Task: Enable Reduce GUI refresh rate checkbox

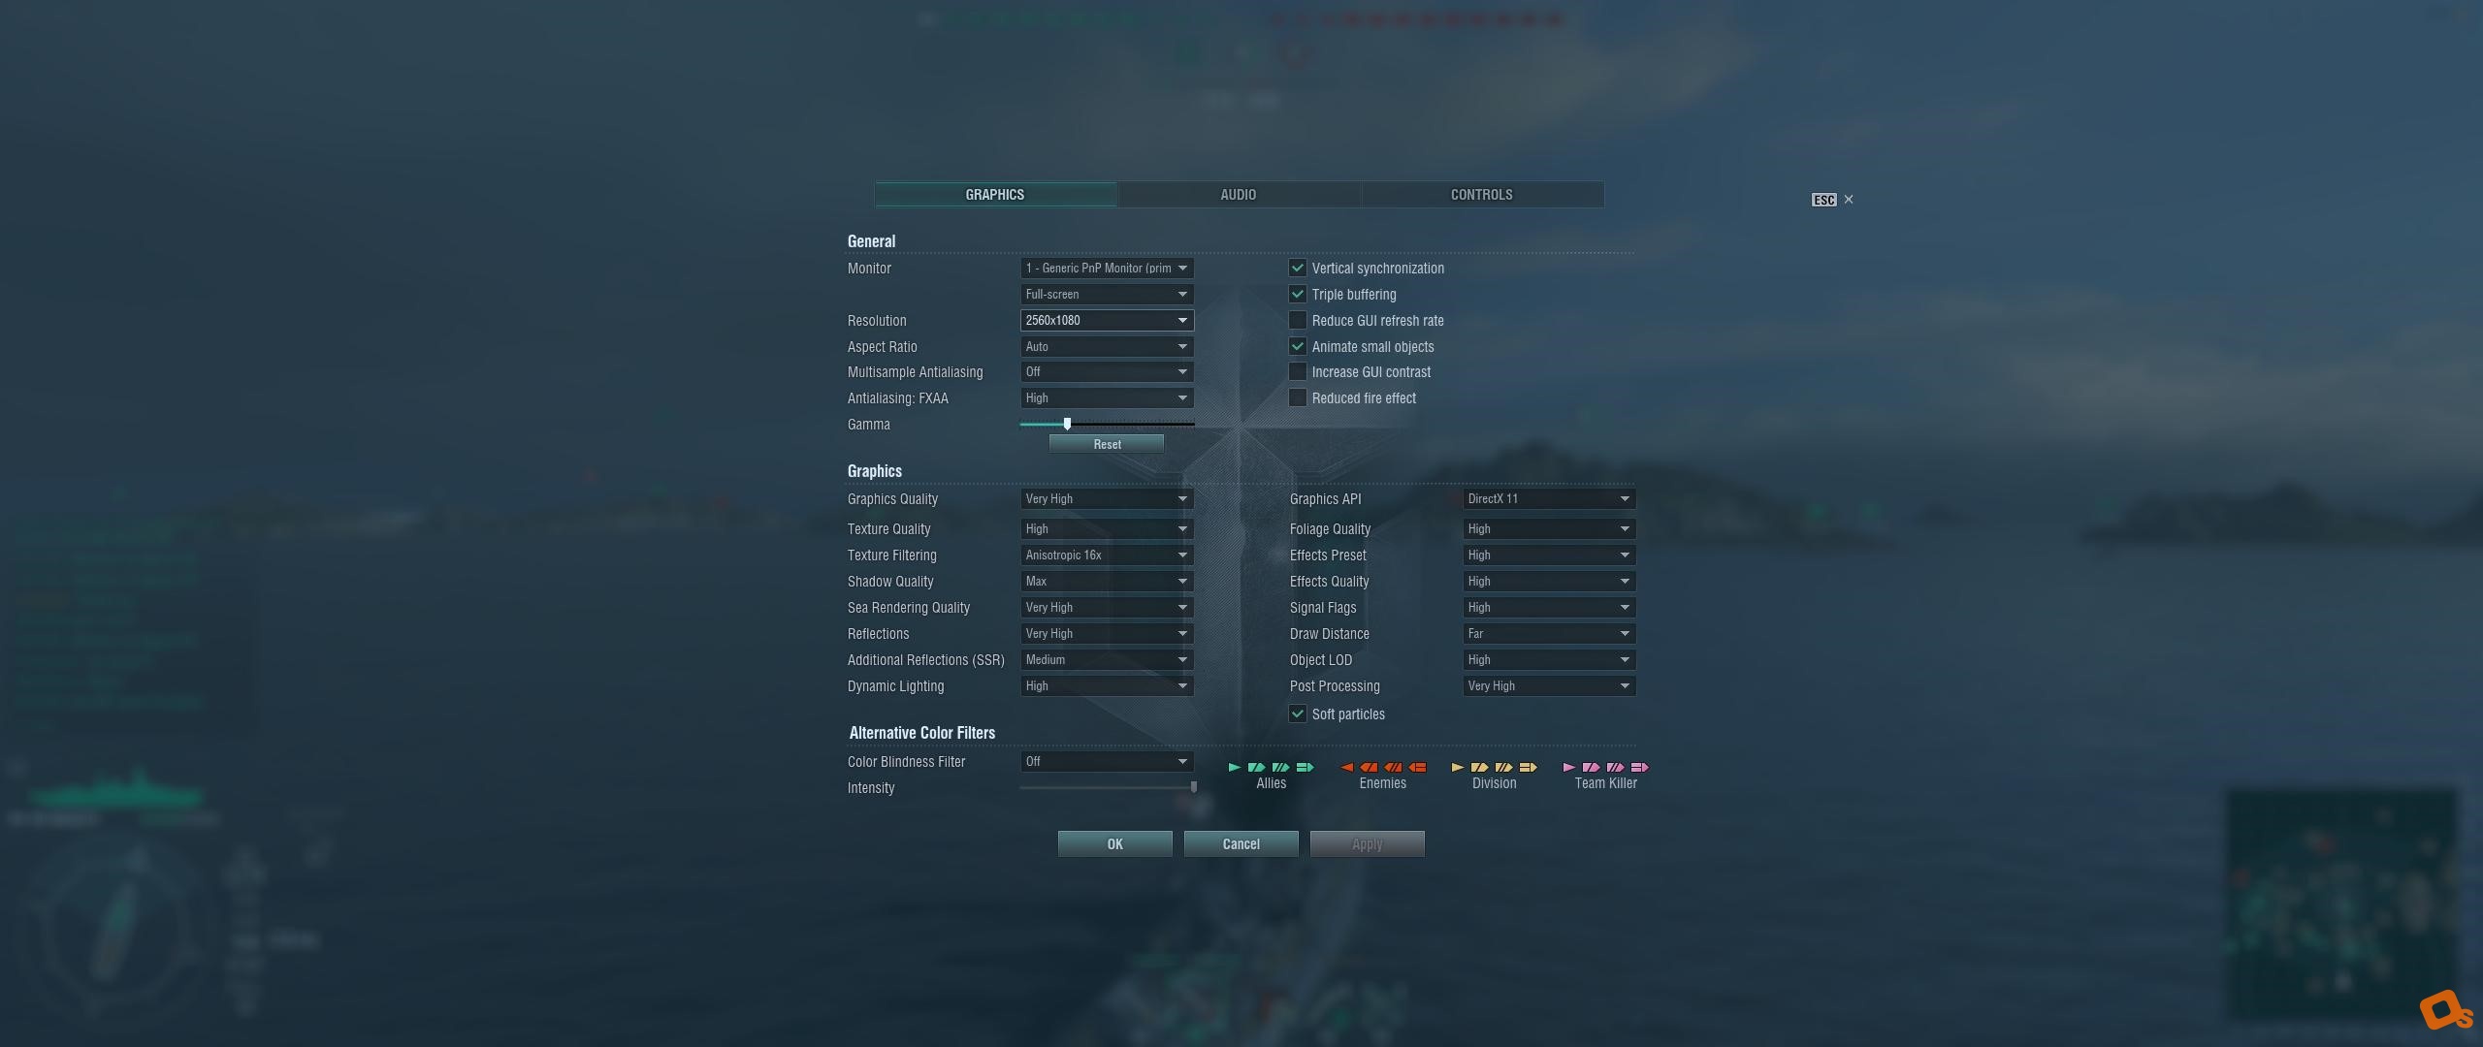Action: [1298, 320]
